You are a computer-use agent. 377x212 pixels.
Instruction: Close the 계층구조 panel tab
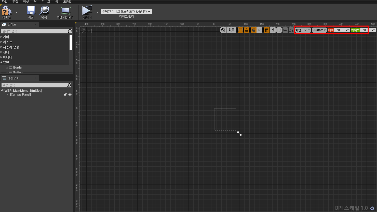click(x=35, y=78)
